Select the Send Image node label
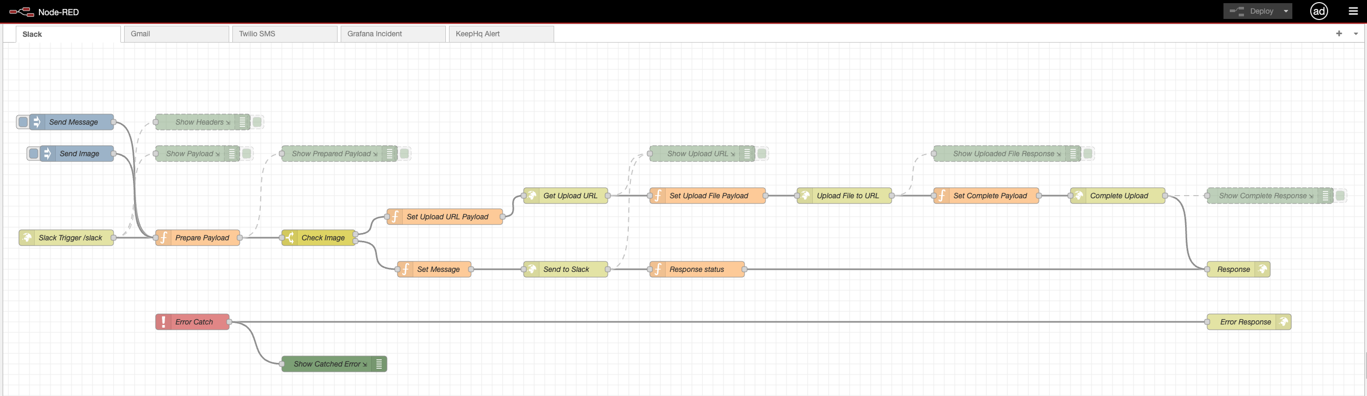Image resolution: width=1367 pixels, height=396 pixels. point(79,154)
